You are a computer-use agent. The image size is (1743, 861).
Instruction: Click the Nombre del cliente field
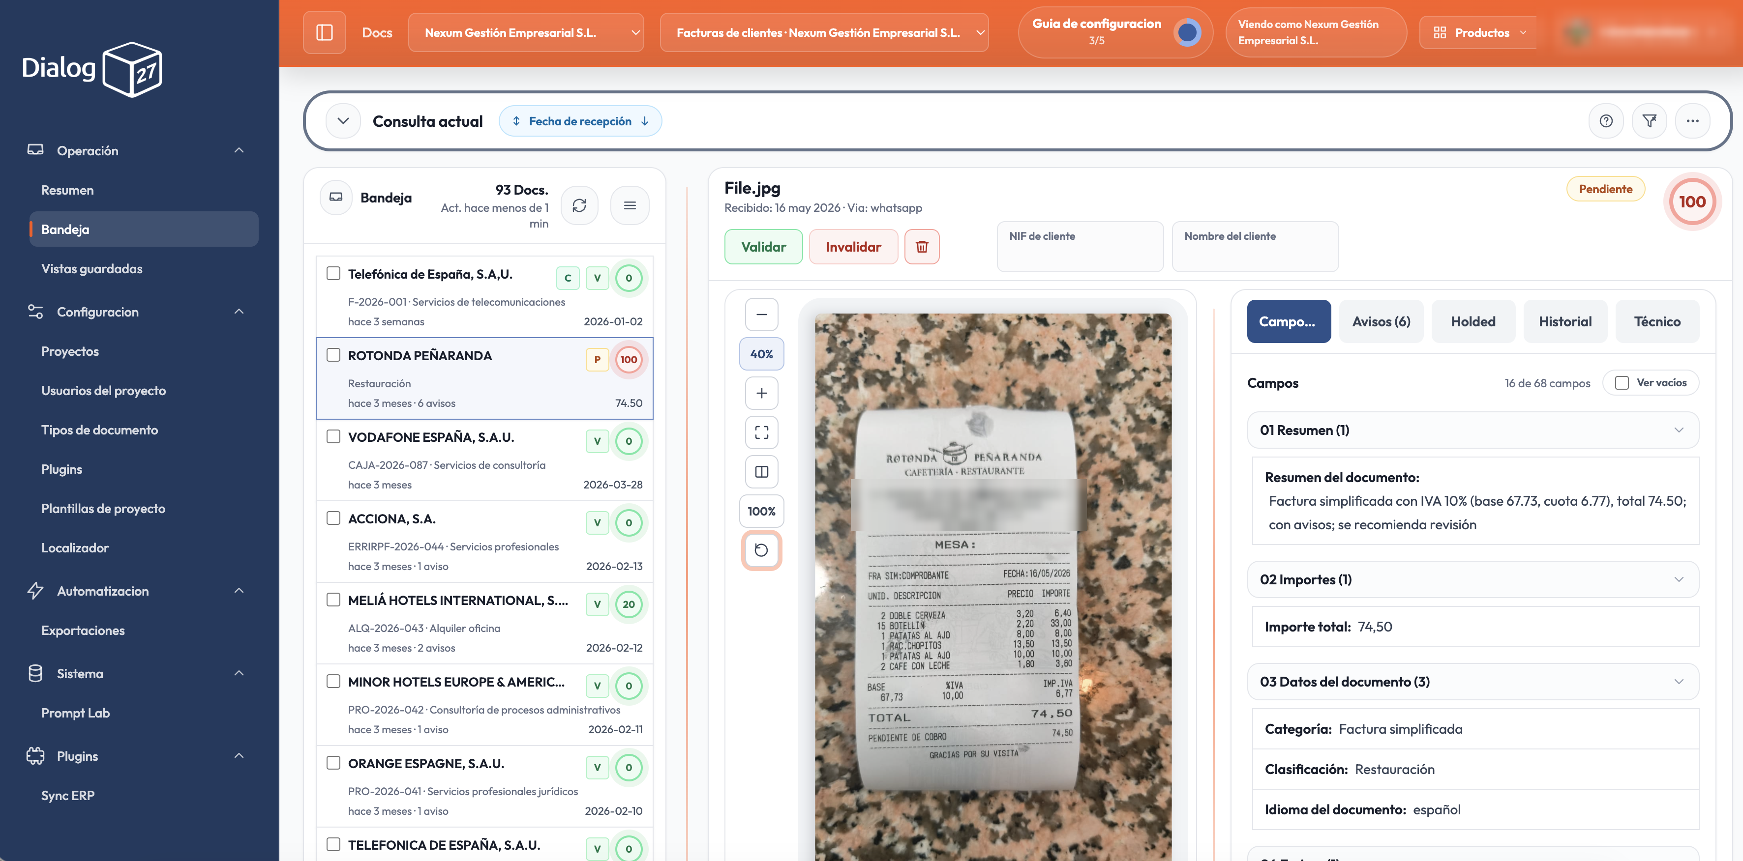pyautogui.click(x=1255, y=247)
